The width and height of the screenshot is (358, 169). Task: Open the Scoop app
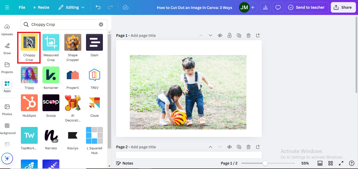[x=51, y=106]
